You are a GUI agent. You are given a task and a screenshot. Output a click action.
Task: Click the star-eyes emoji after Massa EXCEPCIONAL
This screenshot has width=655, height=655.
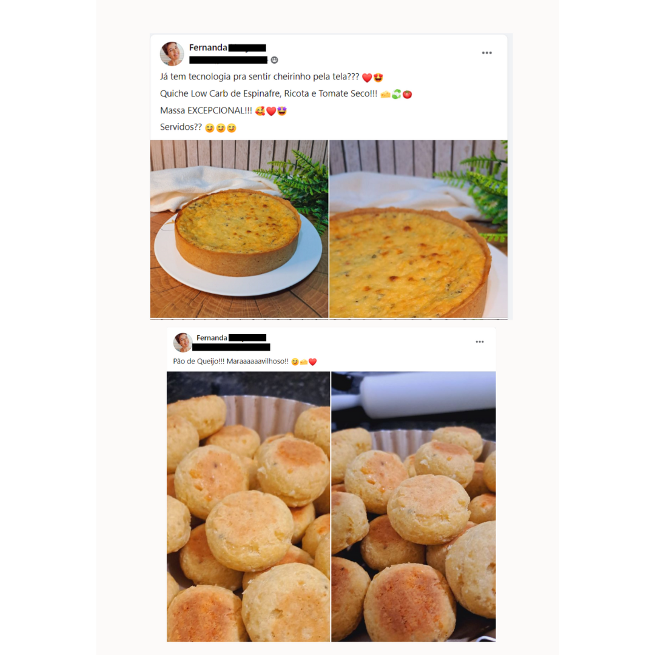click(x=282, y=111)
